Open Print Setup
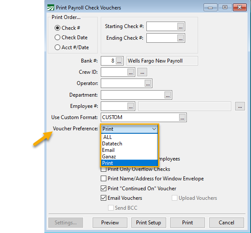Screen dimensions: 251x233 (149, 223)
